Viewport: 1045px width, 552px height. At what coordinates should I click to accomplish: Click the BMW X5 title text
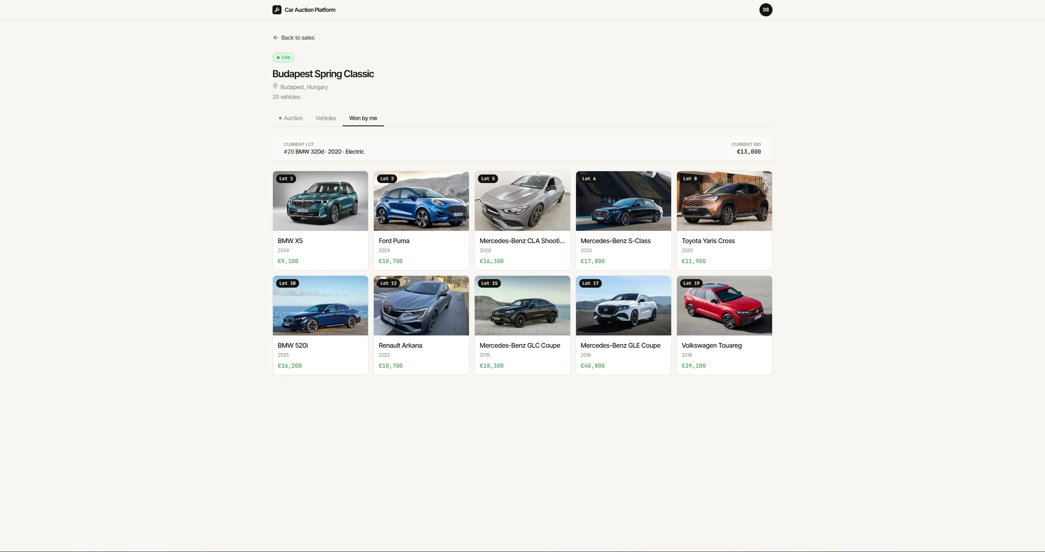coord(290,241)
